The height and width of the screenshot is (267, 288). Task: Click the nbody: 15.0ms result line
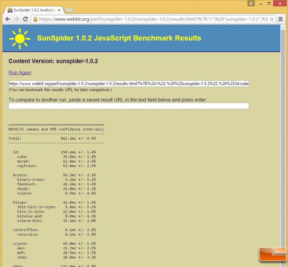pyautogui.click(x=57, y=189)
